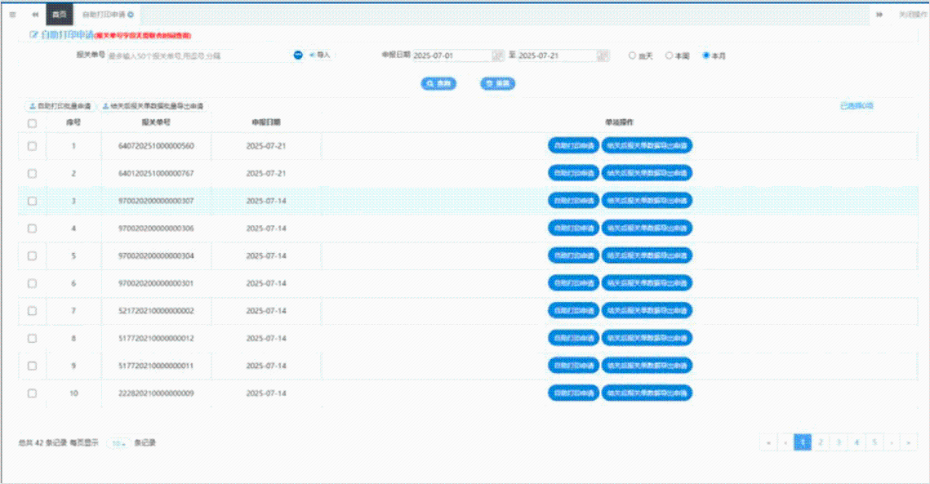Click the tab-scroll-right double arrow
The width and height of the screenshot is (930, 484).
[x=879, y=14]
